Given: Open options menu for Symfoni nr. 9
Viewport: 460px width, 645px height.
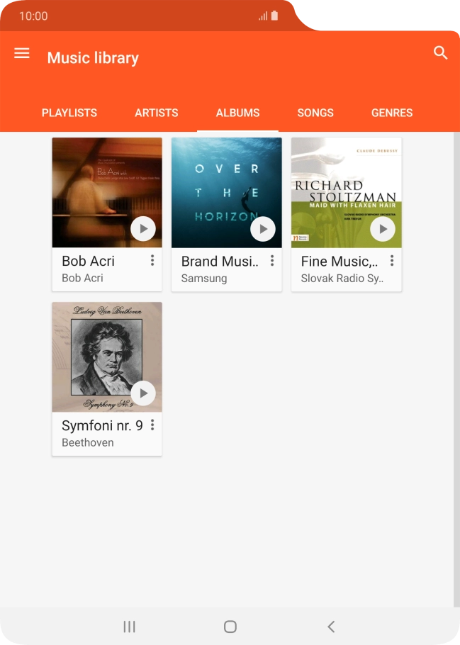Looking at the screenshot, I should [153, 425].
